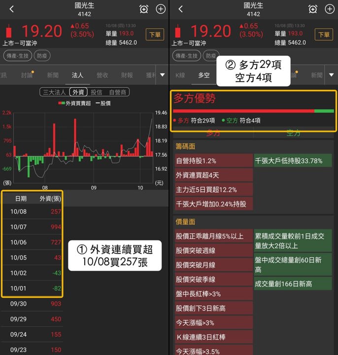
Task: Tap the 今天漲幅>3% item
Action: pyautogui.click(x=214, y=322)
